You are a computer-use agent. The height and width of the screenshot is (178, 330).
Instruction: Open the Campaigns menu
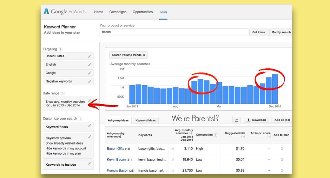click(118, 12)
